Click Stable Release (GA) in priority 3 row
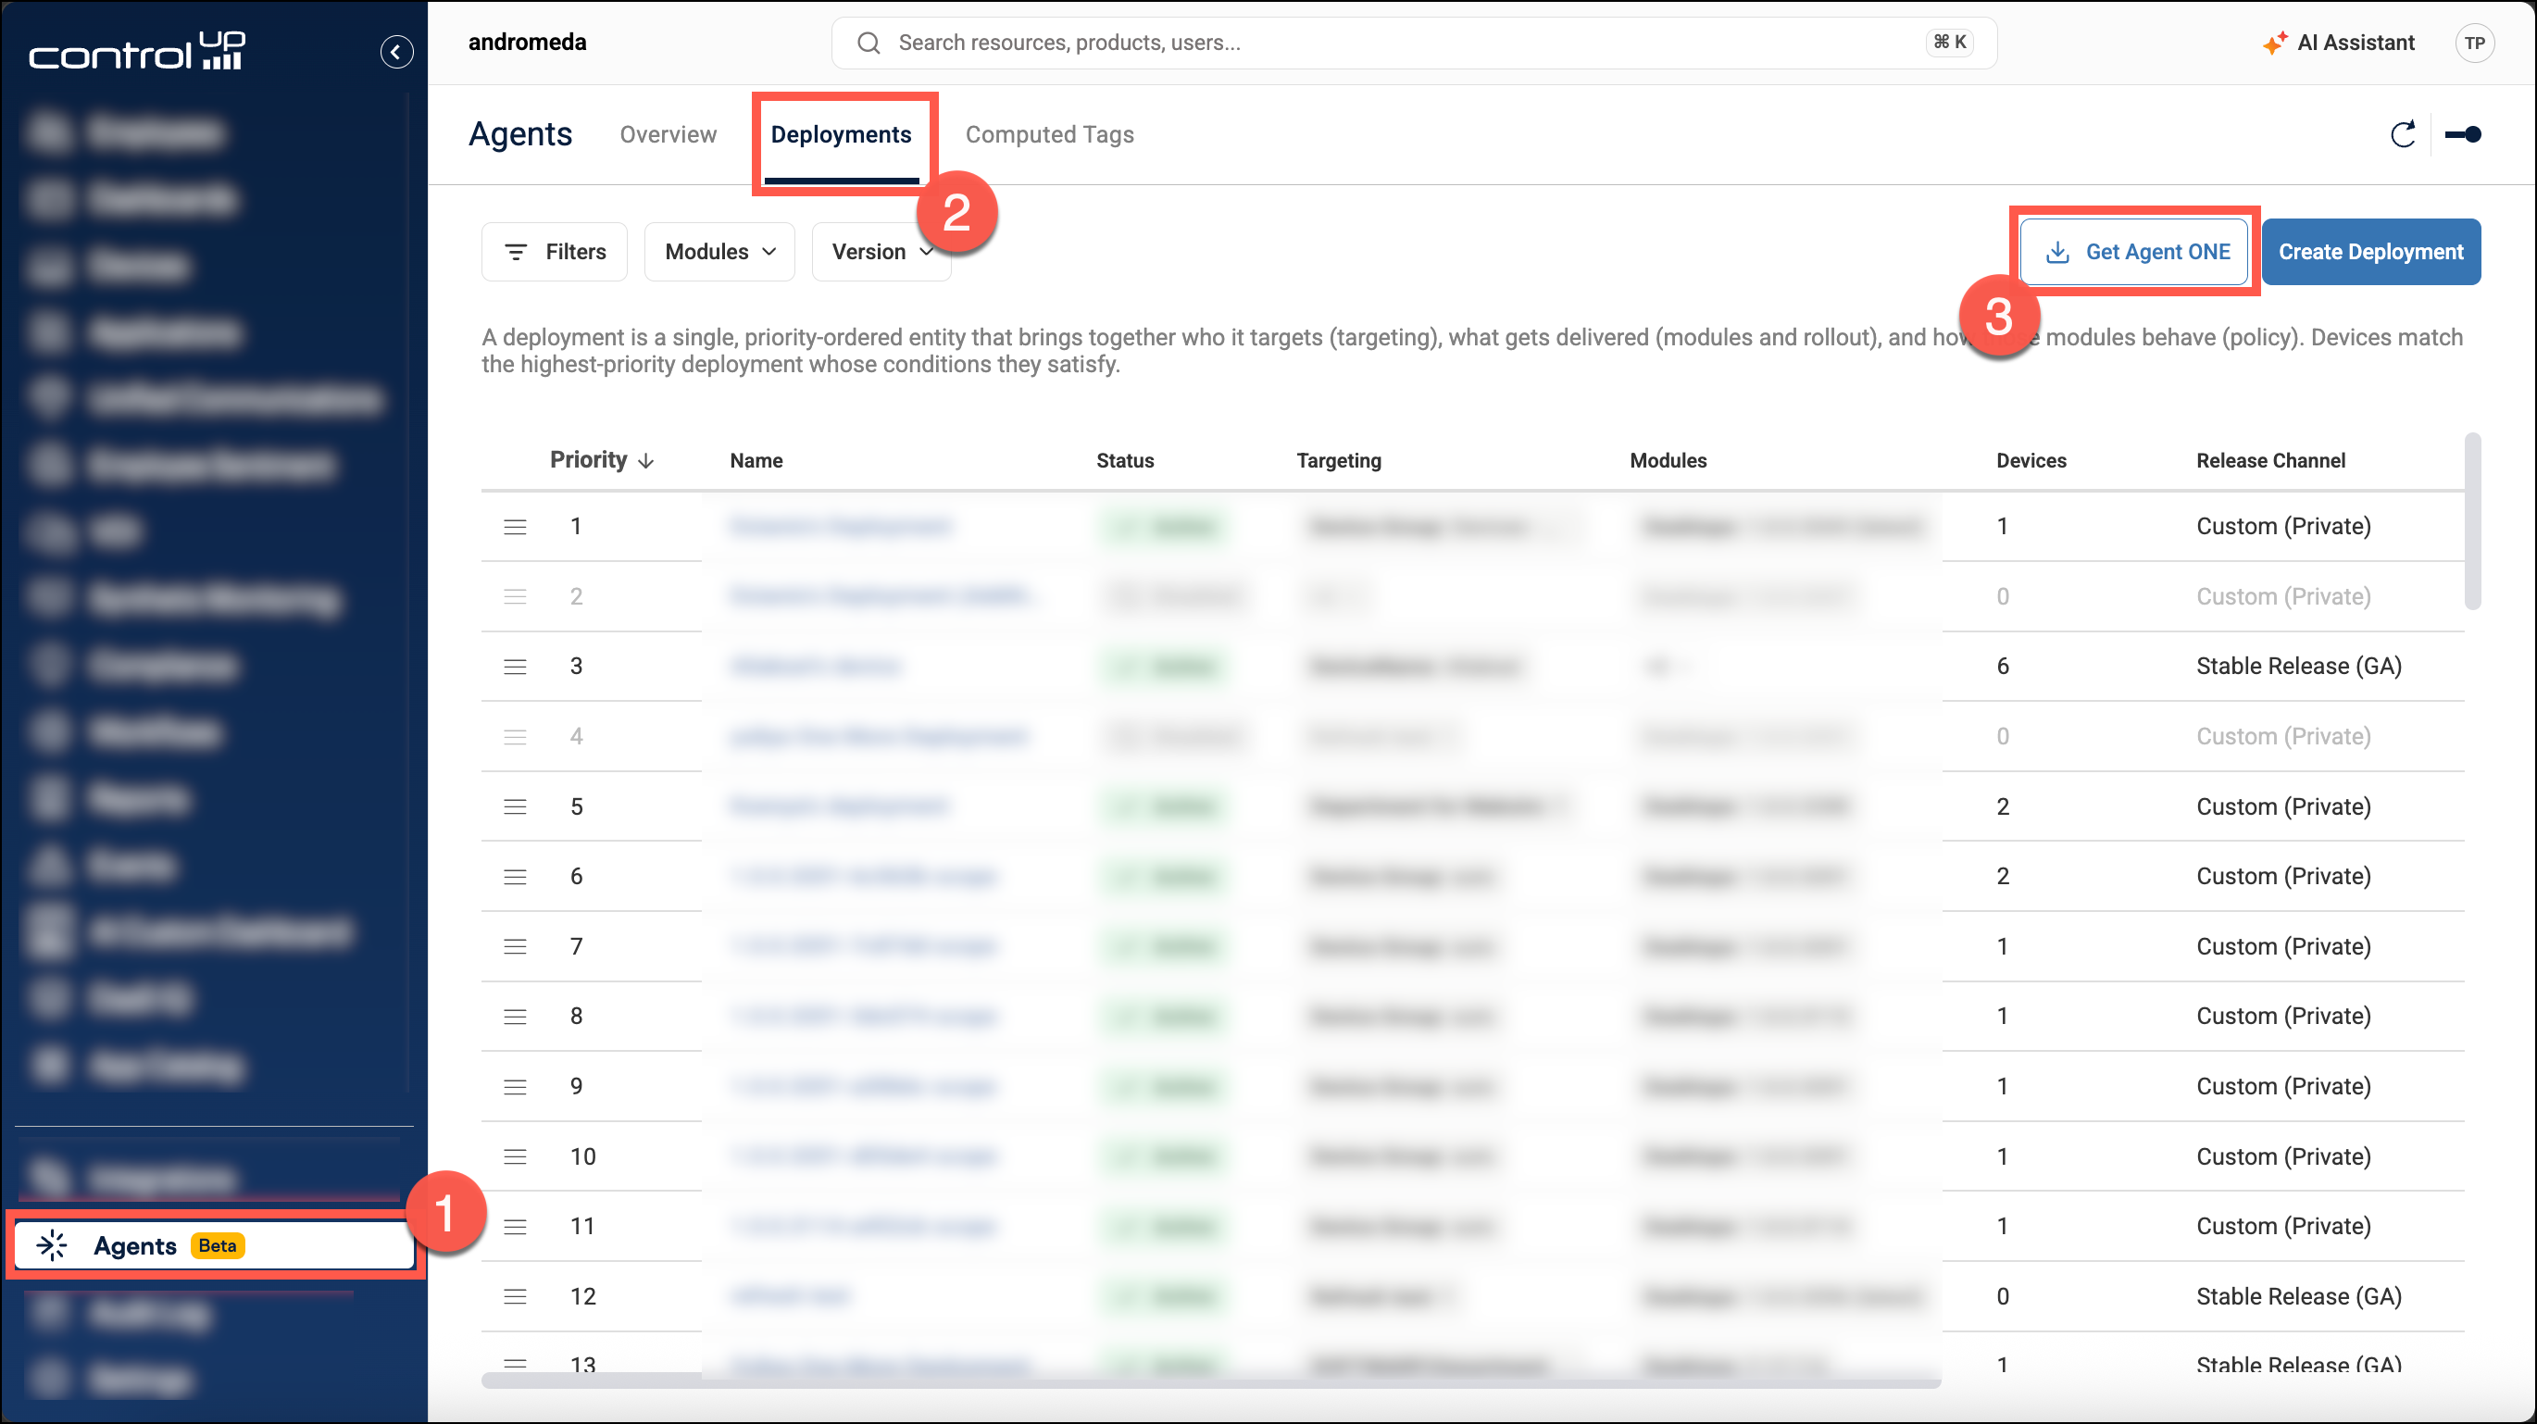The height and width of the screenshot is (1424, 2537). point(2299,667)
